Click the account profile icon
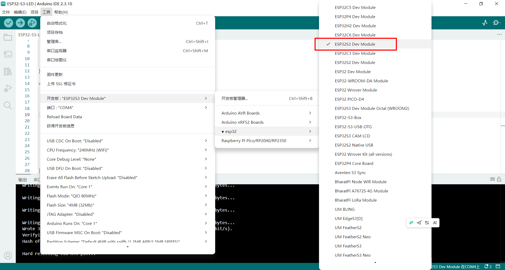The width and height of the screenshot is (505, 270). [8, 256]
